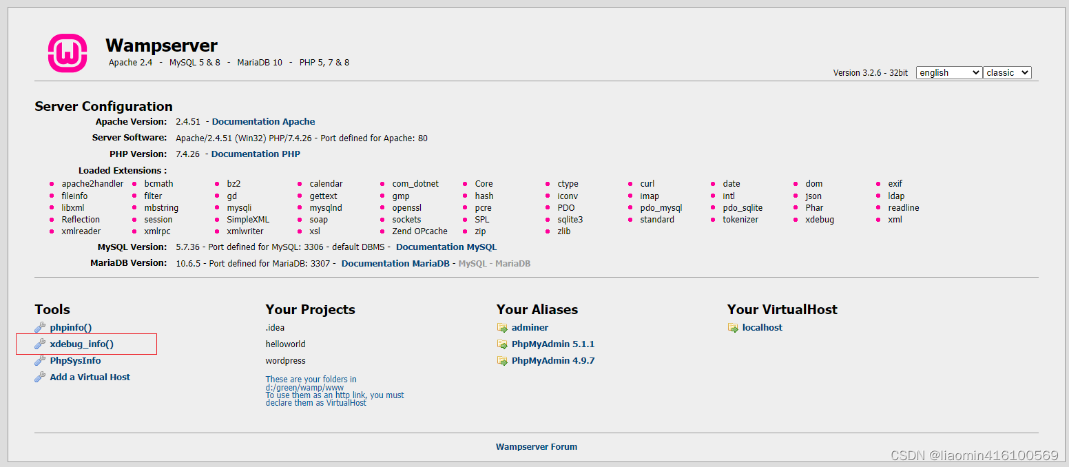Click the Wampserver pink logo icon
1069x467 pixels.
click(x=67, y=52)
